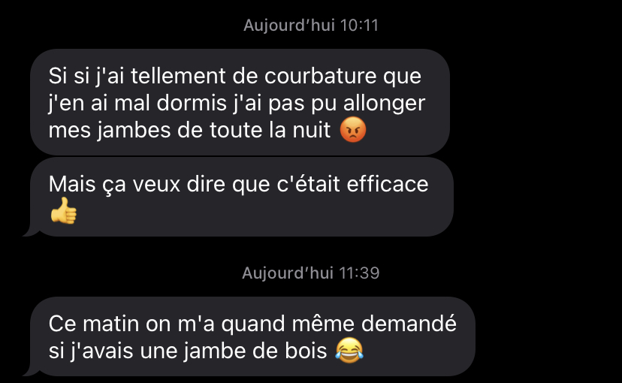Click the word 'efficace' in the second message
The height and width of the screenshot is (383, 622).
388,184
